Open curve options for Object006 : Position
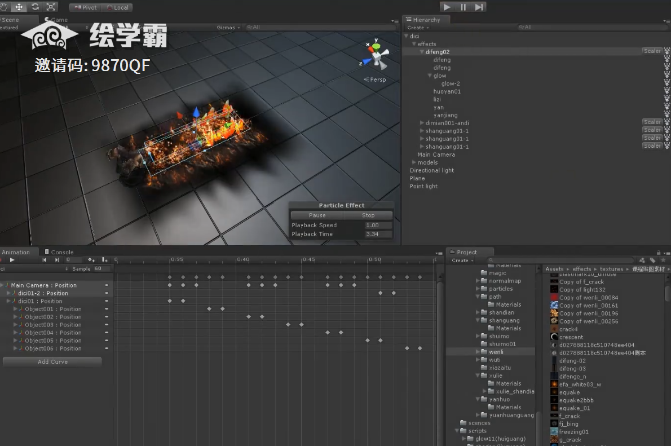Image resolution: width=671 pixels, height=446 pixels. (x=106, y=348)
